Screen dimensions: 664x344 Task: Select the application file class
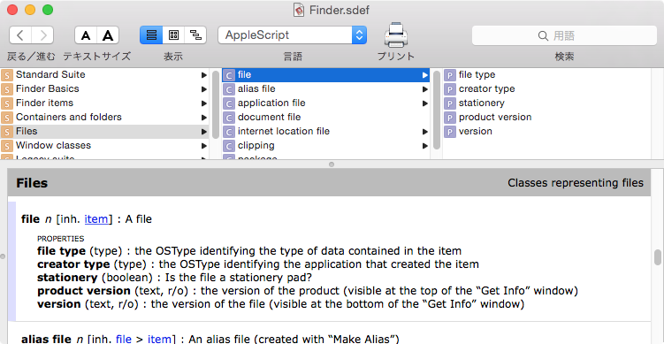pyautogui.click(x=325, y=103)
